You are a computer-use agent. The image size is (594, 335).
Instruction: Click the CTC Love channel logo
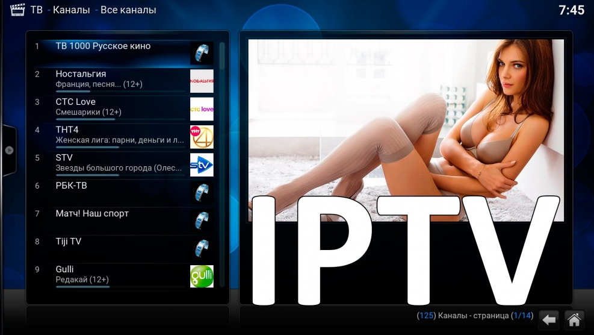point(202,109)
